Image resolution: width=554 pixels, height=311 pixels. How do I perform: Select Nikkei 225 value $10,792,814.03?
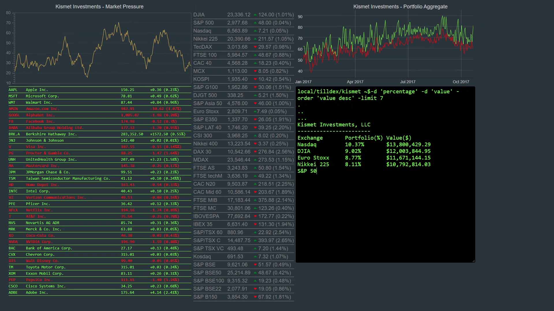point(408,164)
